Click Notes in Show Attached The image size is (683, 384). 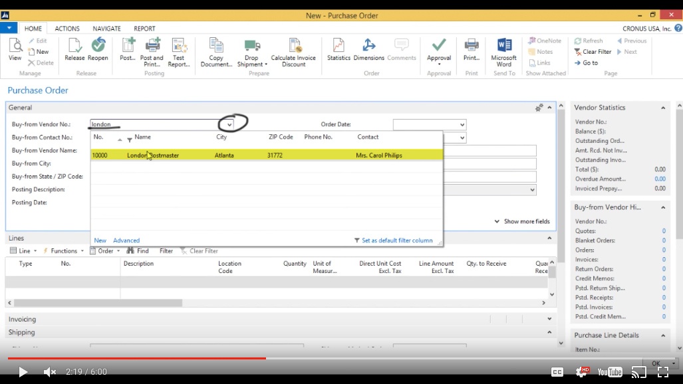coord(541,51)
